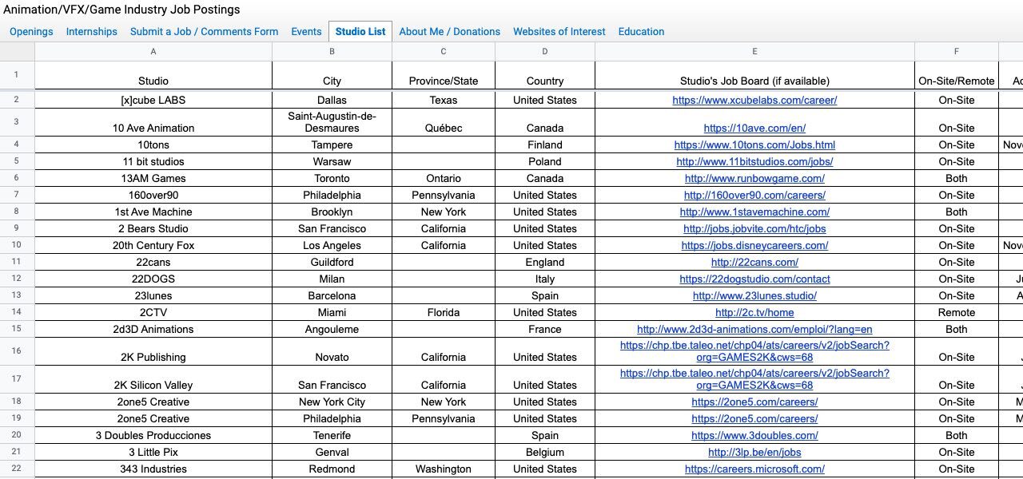Open the xcubelabs.com career link
This screenshot has height=479, width=1023.
click(x=754, y=101)
